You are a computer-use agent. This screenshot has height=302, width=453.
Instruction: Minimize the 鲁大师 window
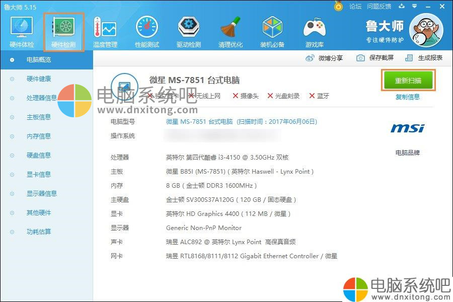pyautogui.click(x=428, y=7)
